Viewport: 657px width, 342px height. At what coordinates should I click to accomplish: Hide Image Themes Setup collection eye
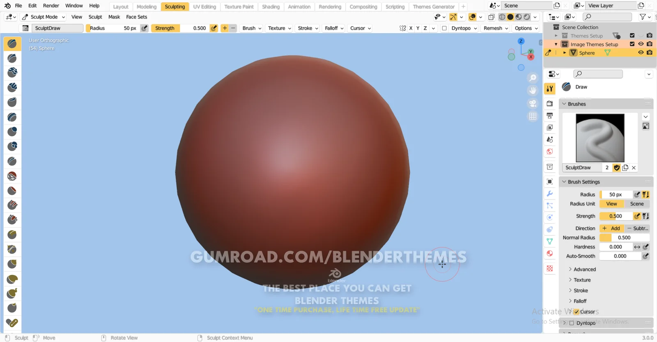[x=641, y=44]
